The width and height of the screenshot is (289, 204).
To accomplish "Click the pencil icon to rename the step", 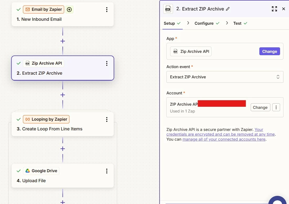I will tap(228, 9).
